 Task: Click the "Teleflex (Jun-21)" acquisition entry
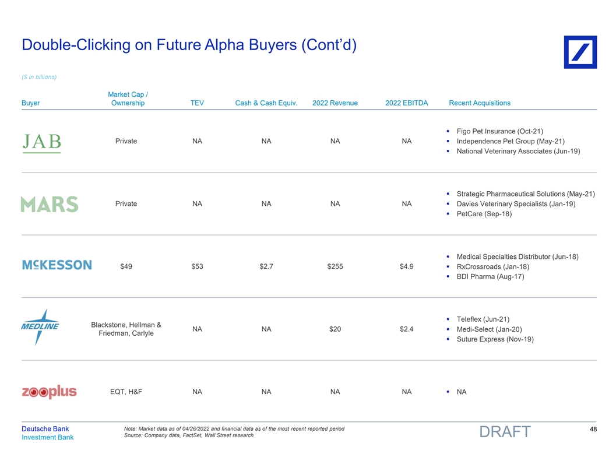point(483,319)
